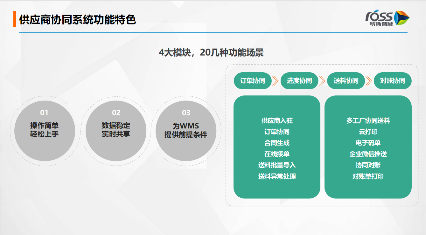The height and width of the screenshot is (235, 426).
Task: Click the text 企业微信推送
Action: pos(368,154)
